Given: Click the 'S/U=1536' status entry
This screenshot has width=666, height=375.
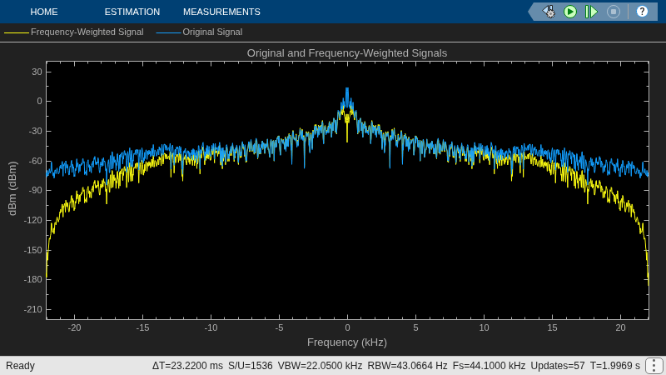Looking at the screenshot, I should coord(251,366).
